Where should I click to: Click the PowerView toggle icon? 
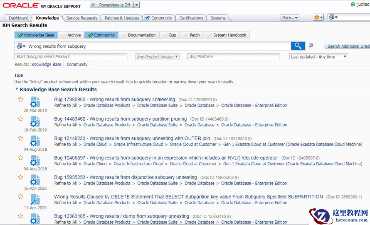94,5
